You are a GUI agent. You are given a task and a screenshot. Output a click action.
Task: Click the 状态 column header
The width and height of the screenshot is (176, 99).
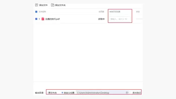coord(138,12)
